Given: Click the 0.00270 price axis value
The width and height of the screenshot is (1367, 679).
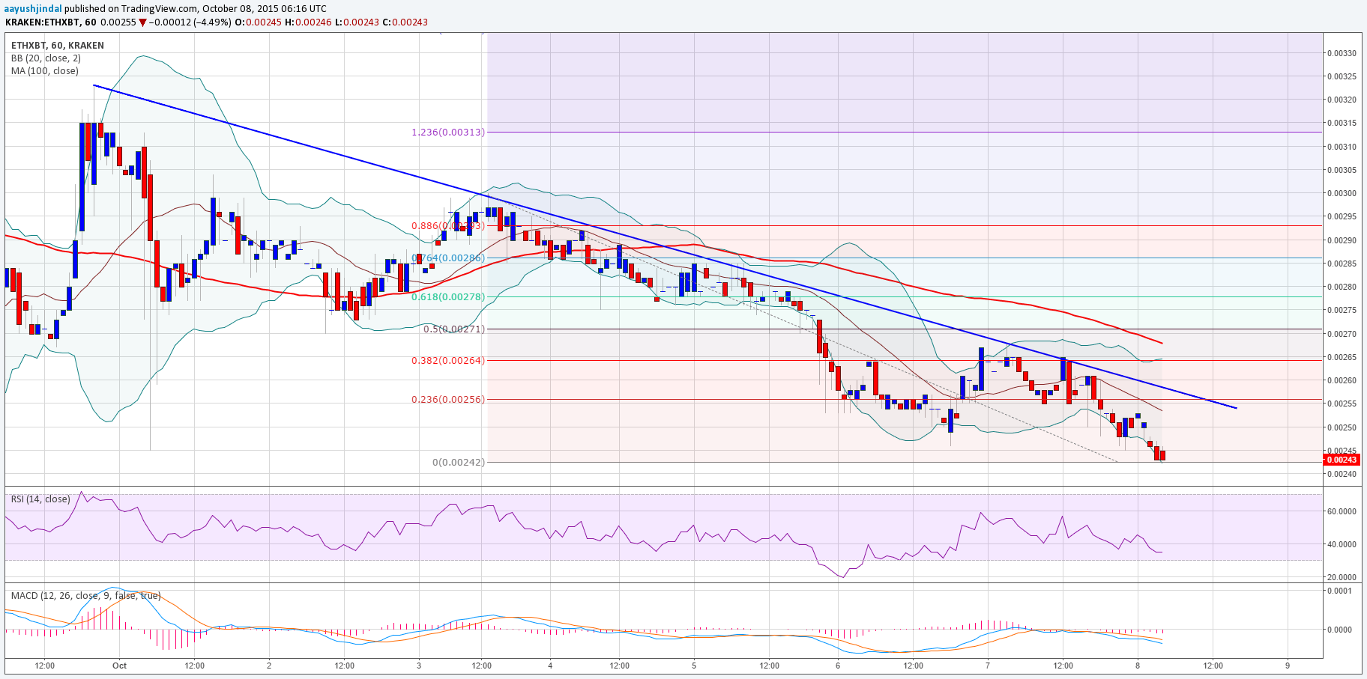Looking at the screenshot, I should coord(1342,334).
